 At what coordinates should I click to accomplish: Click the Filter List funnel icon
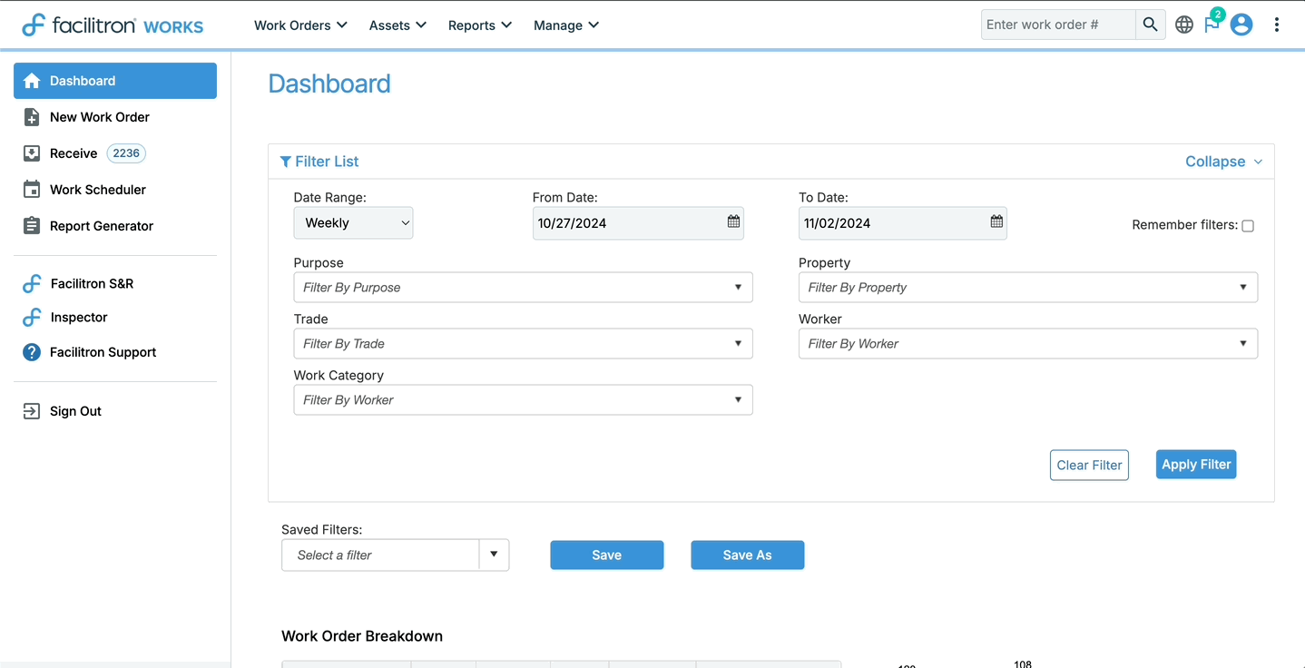pos(286,162)
